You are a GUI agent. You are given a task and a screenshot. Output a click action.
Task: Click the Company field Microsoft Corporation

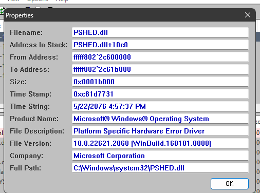coord(160,156)
